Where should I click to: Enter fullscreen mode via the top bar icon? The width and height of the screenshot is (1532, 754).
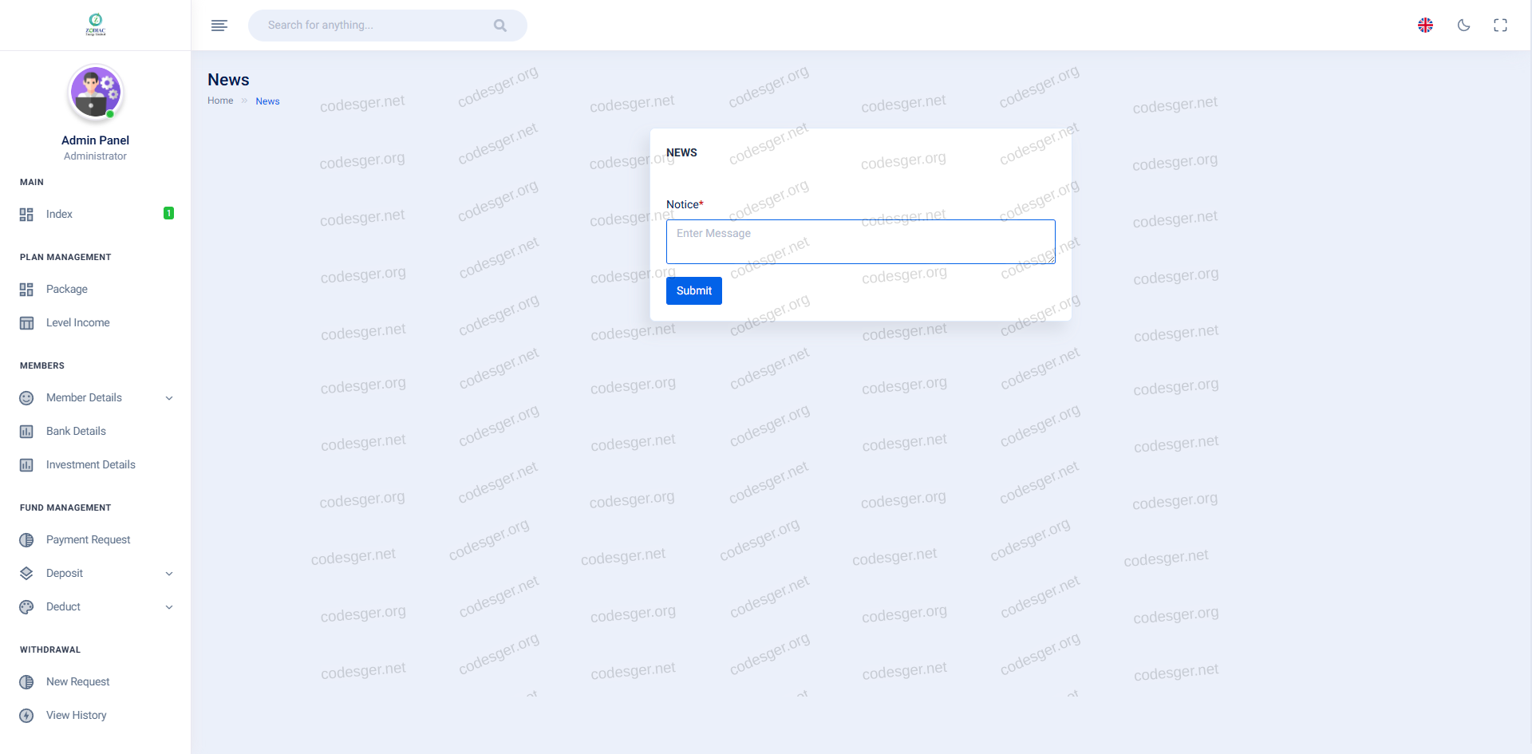tap(1500, 26)
